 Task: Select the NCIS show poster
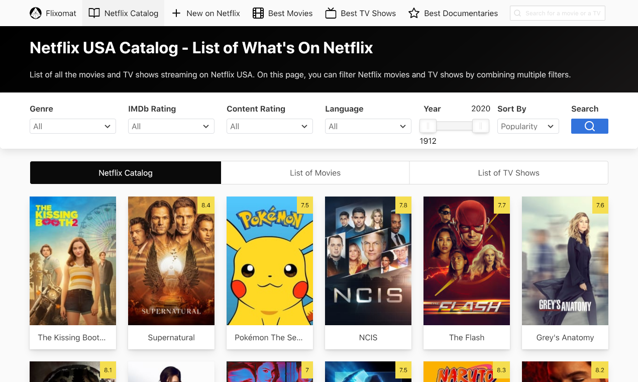pos(368,260)
